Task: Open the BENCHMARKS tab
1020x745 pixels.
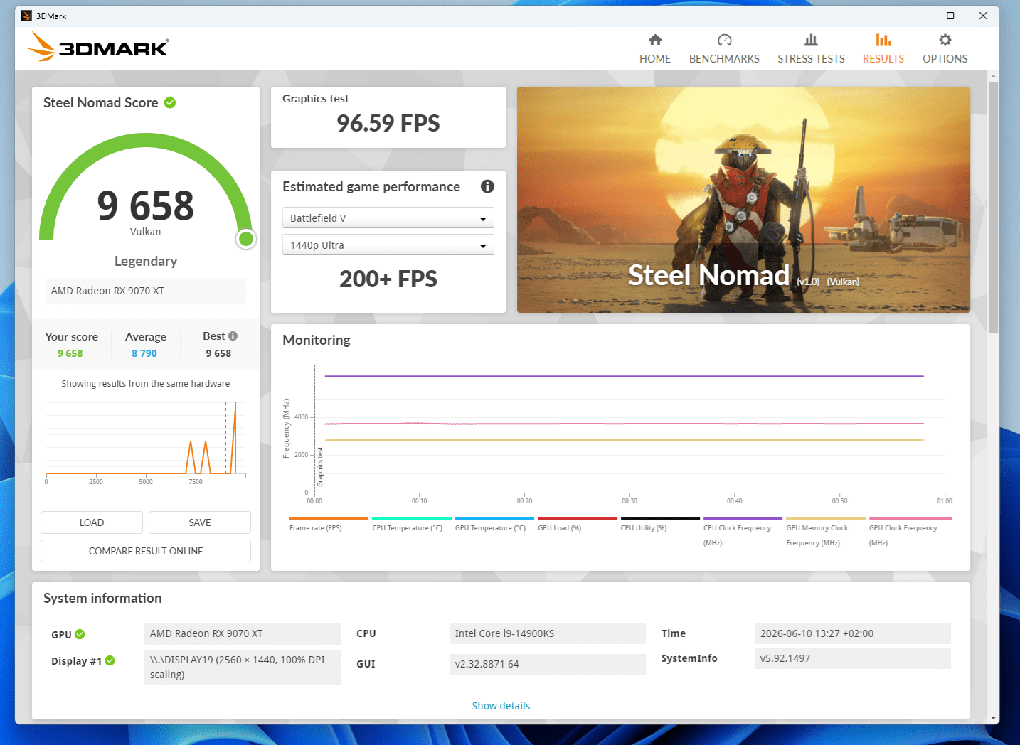Action: point(724,49)
